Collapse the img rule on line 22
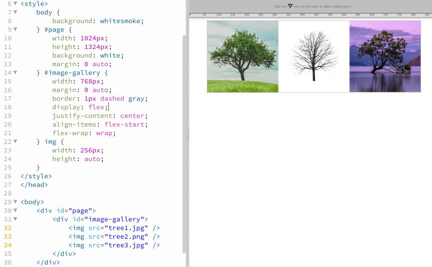 (x=16, y=141)
